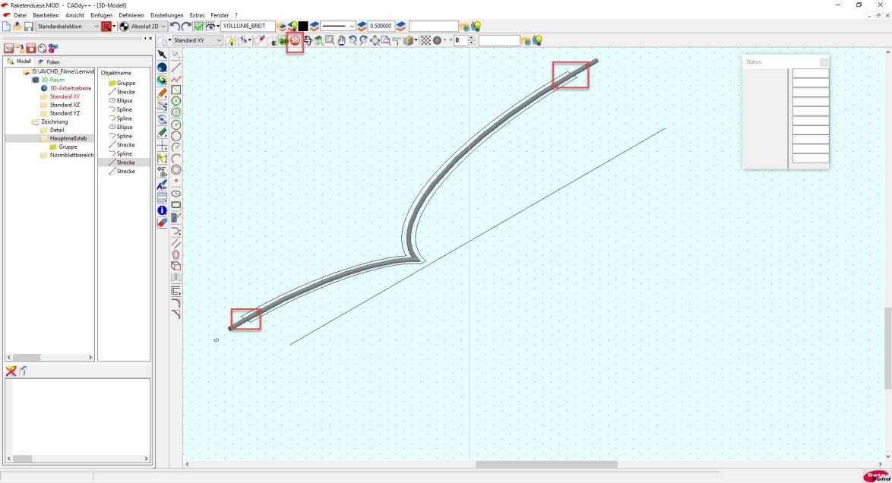Open the Fenster menu

coord(220,15)
